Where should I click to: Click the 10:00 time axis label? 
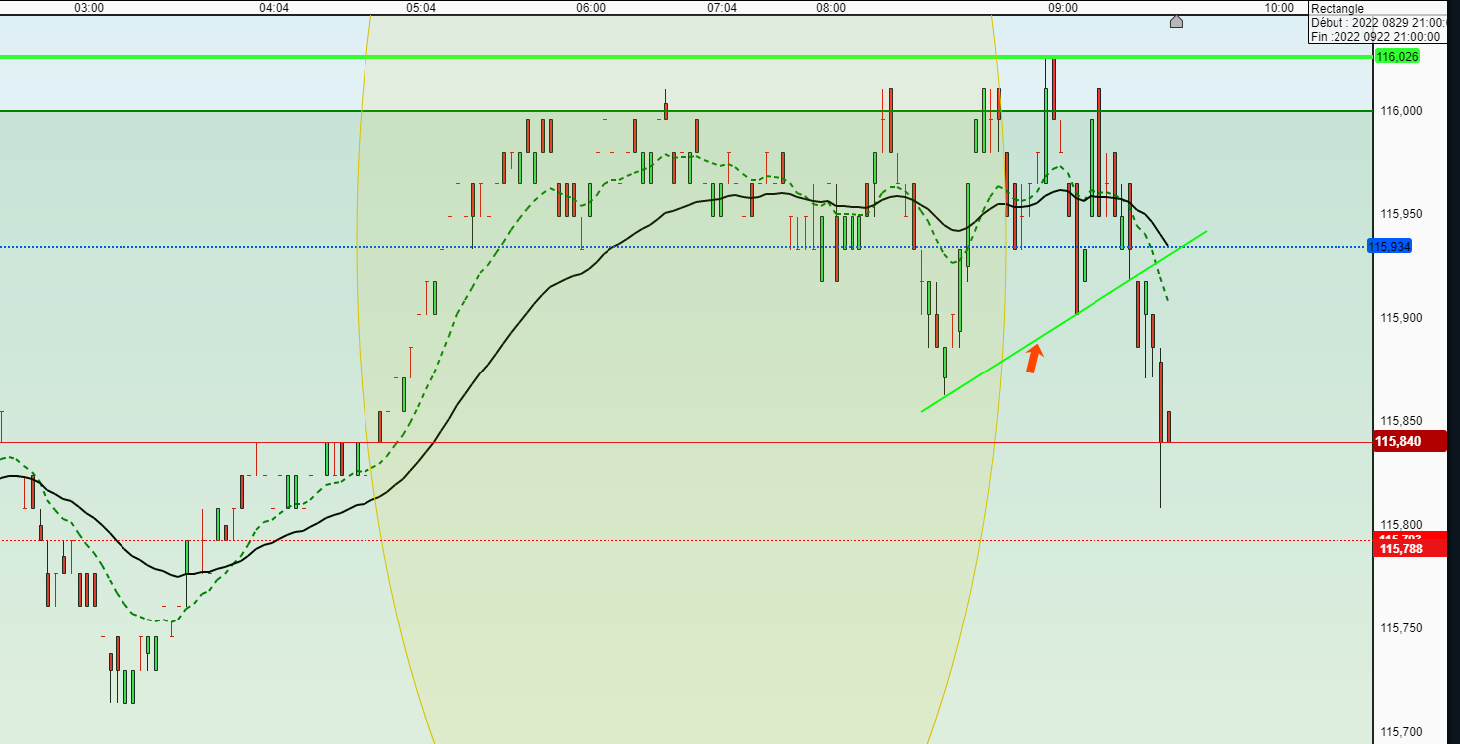pyautogui.click(x=1280, y=8)
